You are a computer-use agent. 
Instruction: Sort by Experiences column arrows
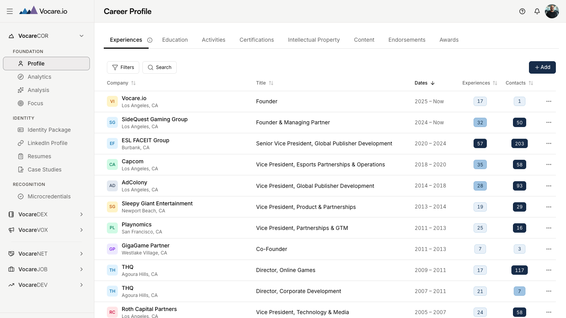(x=495, y=83)
